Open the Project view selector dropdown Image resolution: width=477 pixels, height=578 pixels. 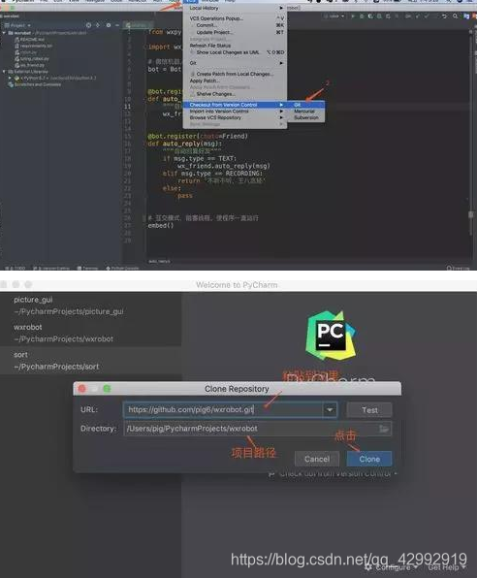[17, 25]
